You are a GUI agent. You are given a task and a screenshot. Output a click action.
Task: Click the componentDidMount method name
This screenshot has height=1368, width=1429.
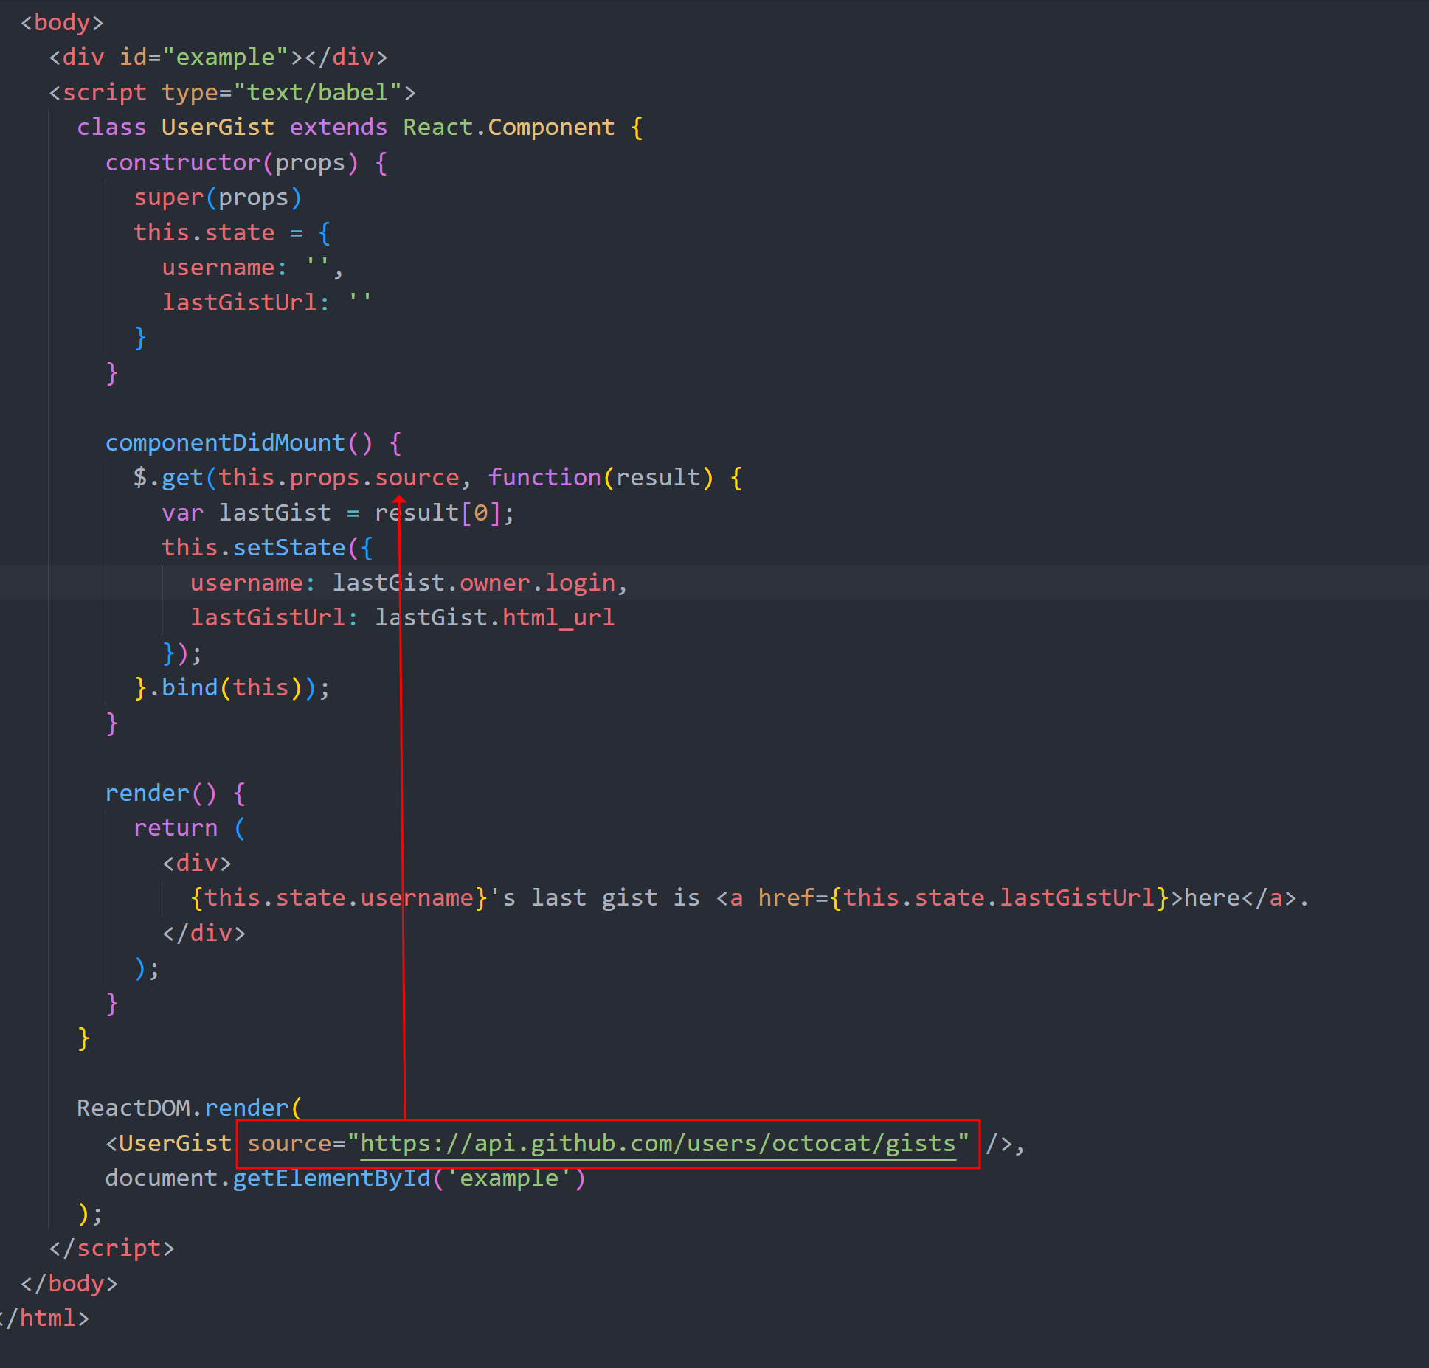pos(225,442)
